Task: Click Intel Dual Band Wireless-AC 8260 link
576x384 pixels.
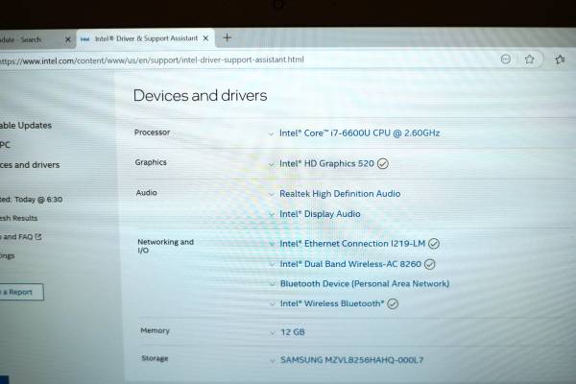Action: click(350, 264)
